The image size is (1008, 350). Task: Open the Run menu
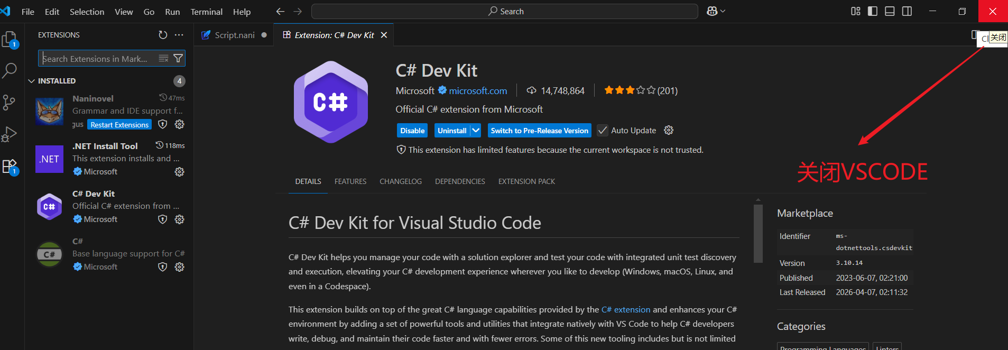click(x=172, y=12)
